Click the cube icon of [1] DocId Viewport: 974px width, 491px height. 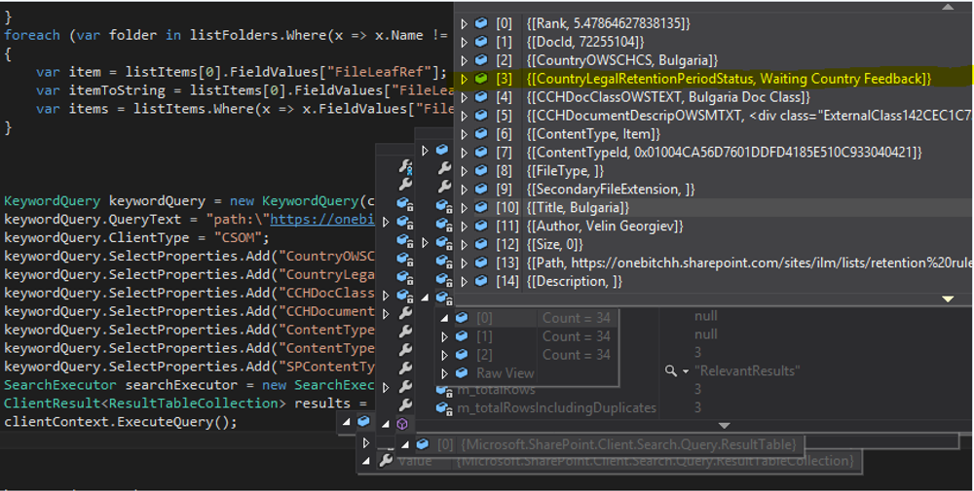tap(481, 42)
